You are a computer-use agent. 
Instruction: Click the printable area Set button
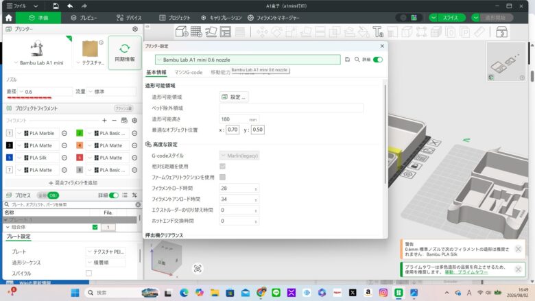coord(234,97)
